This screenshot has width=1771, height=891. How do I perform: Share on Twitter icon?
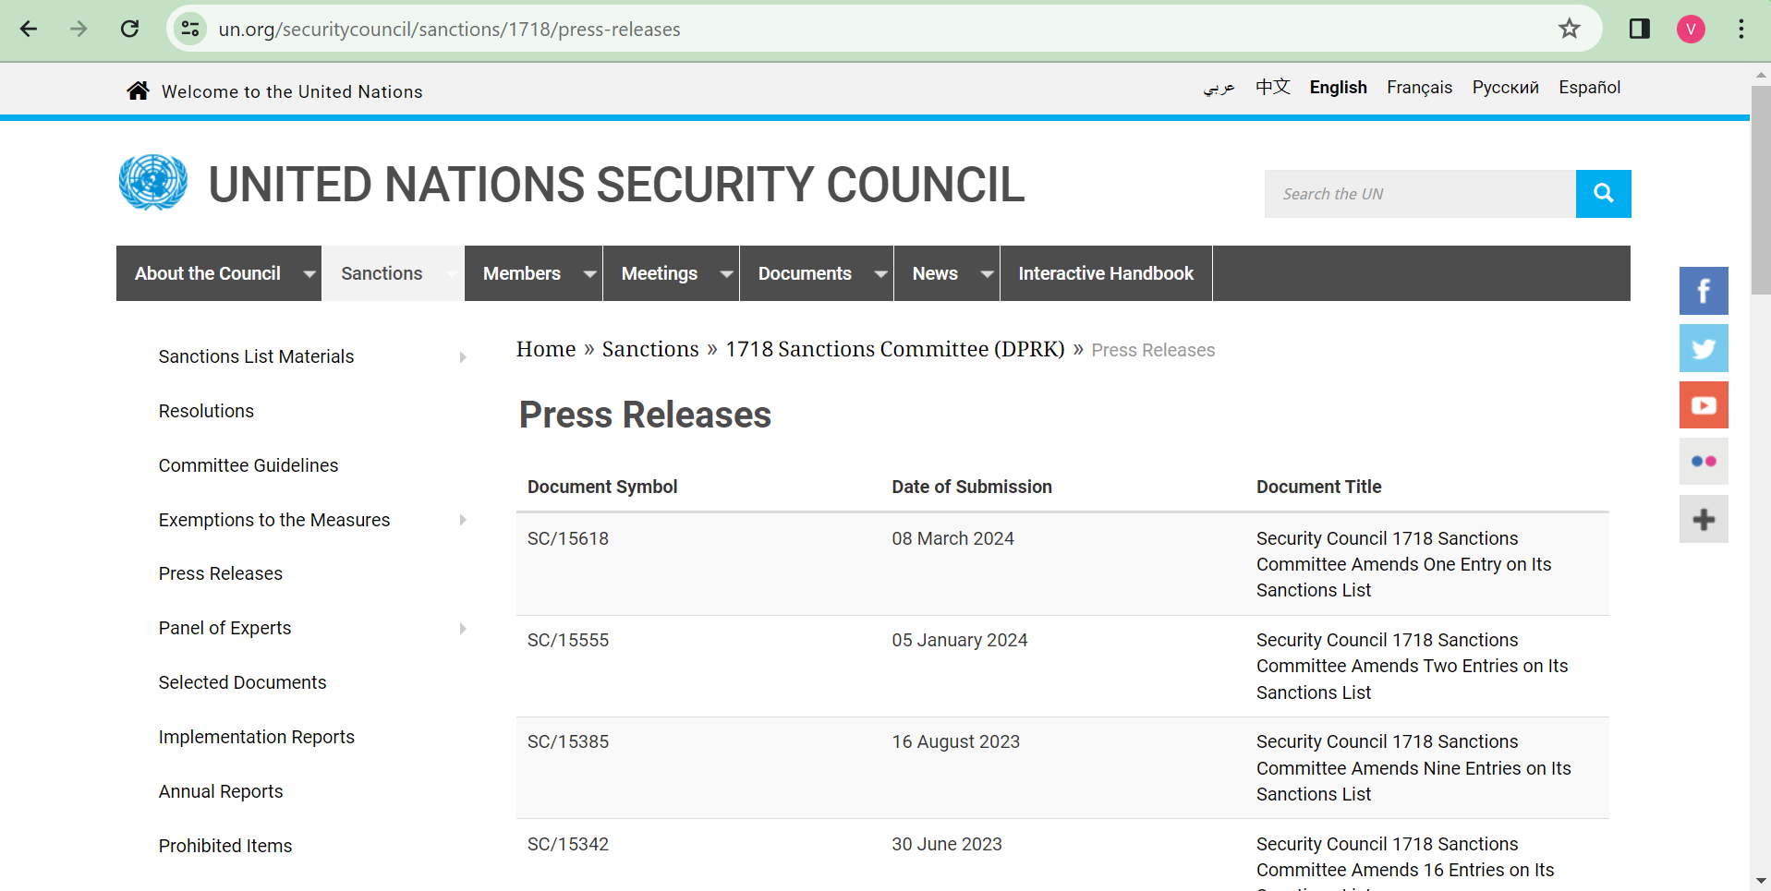pyautogui.click(x=1704, y=348)
